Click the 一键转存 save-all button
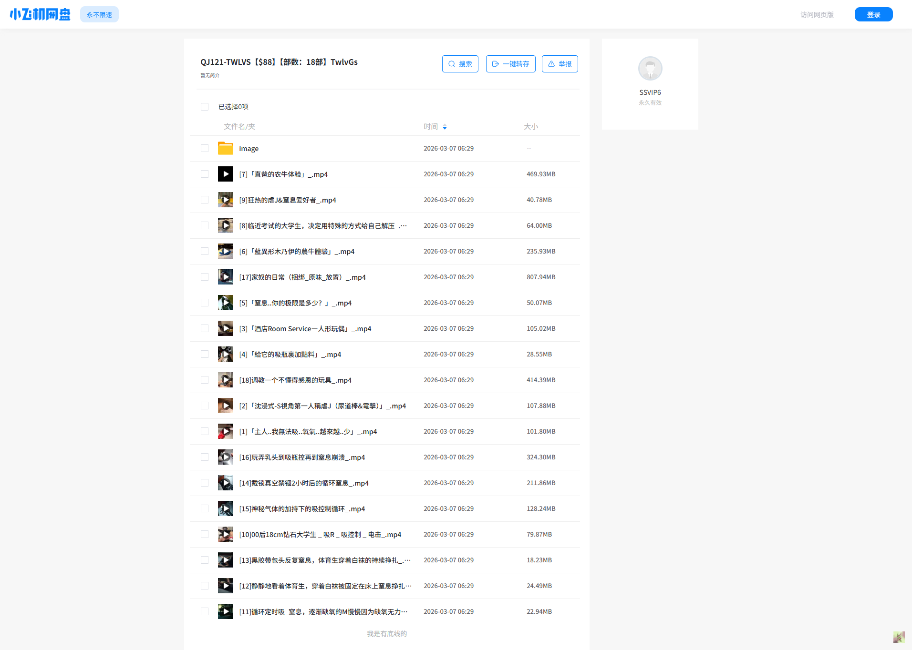Image resolution: width=912 pixels, height=650 pixels. coord(510,64)
